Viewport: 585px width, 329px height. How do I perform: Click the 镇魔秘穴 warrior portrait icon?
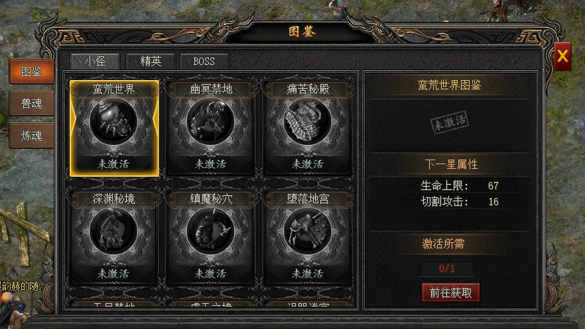[x=210, y=231]
